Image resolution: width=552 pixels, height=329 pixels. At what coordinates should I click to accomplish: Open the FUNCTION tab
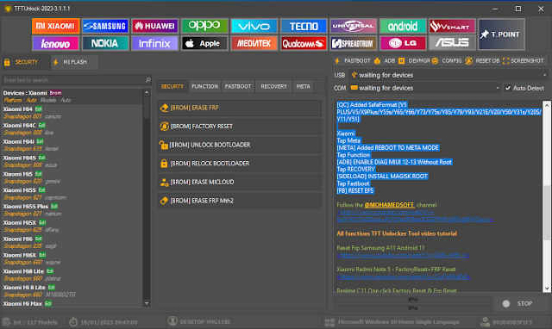click(x=204, y=86)
